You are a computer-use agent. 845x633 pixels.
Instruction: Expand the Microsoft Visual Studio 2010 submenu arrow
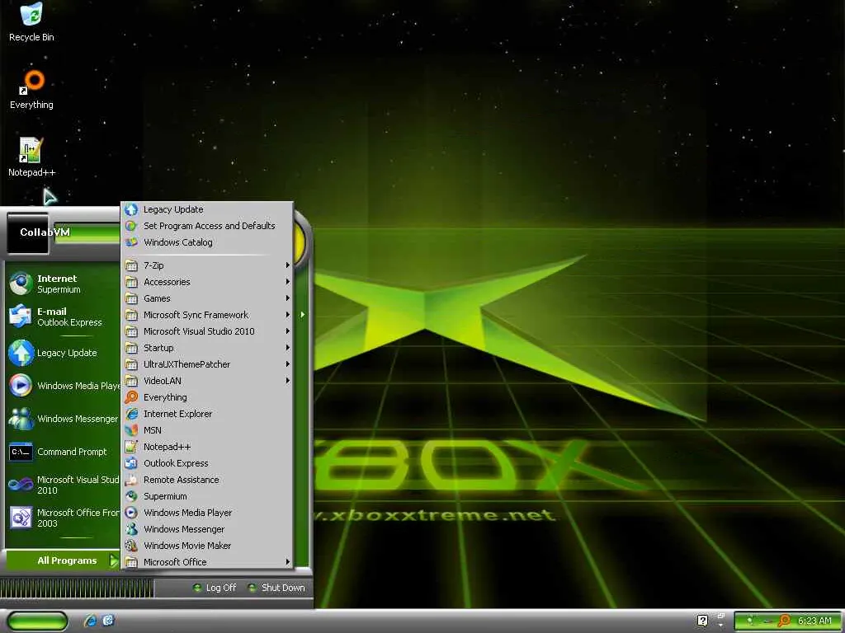287,331
